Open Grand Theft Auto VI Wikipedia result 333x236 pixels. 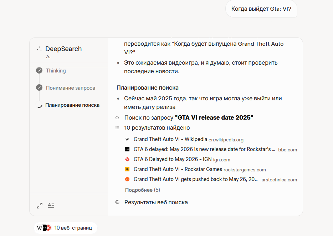(x=170, y=139)
